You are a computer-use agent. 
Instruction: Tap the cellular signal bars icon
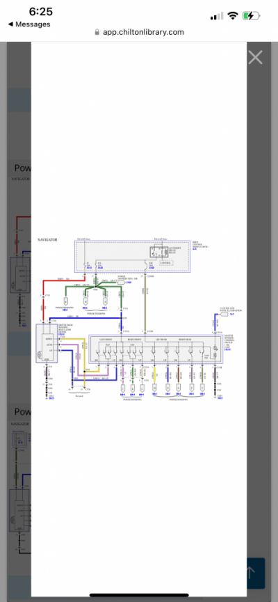tap(217, 16)
